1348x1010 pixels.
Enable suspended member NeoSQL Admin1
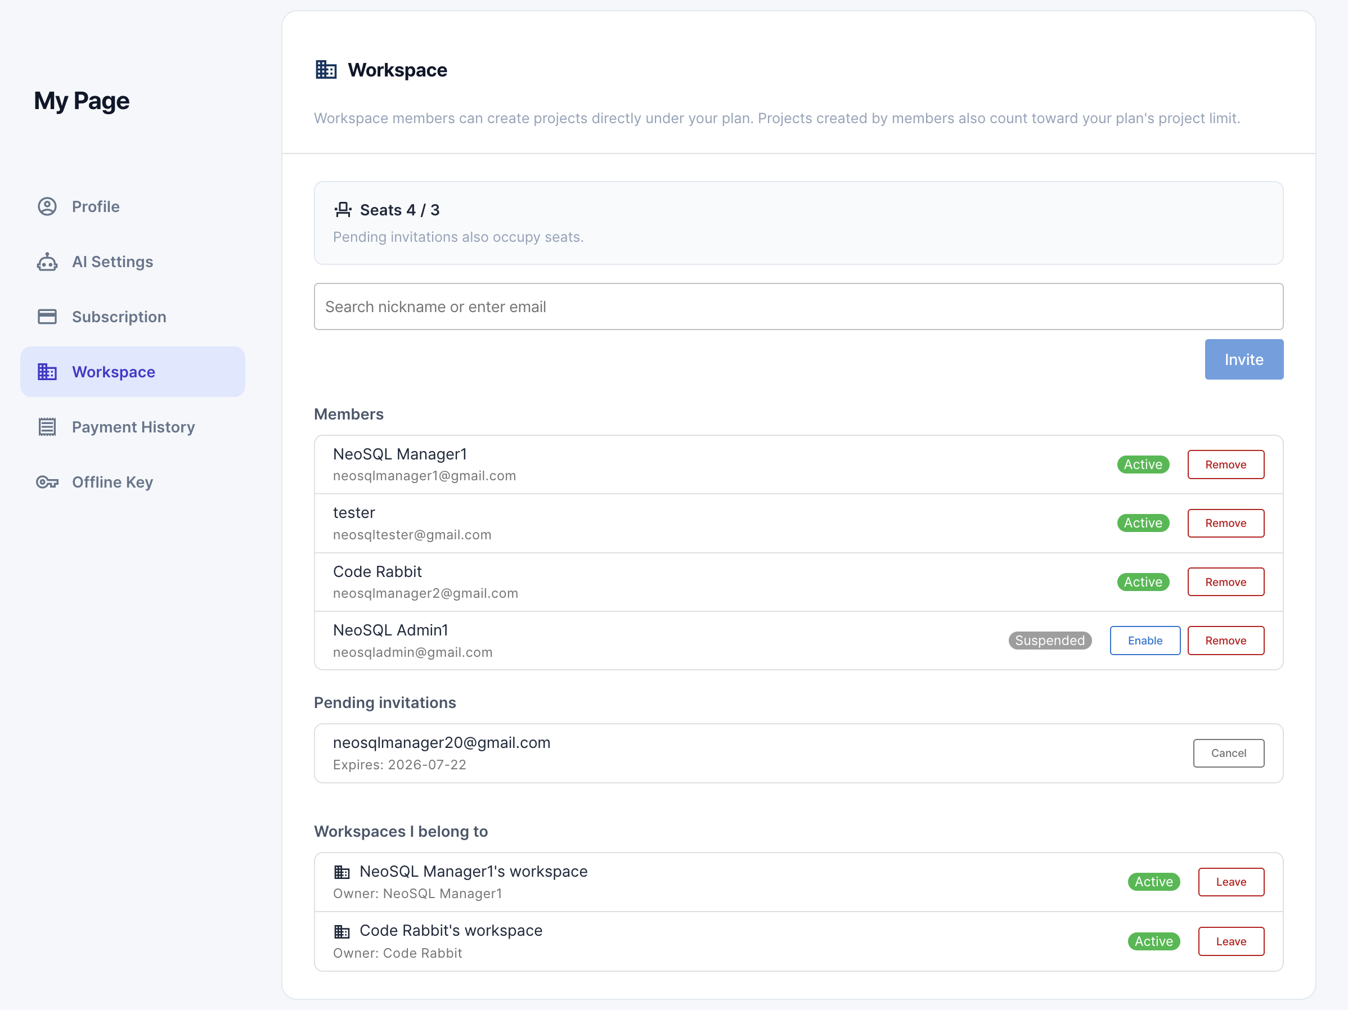[1145, 641]
